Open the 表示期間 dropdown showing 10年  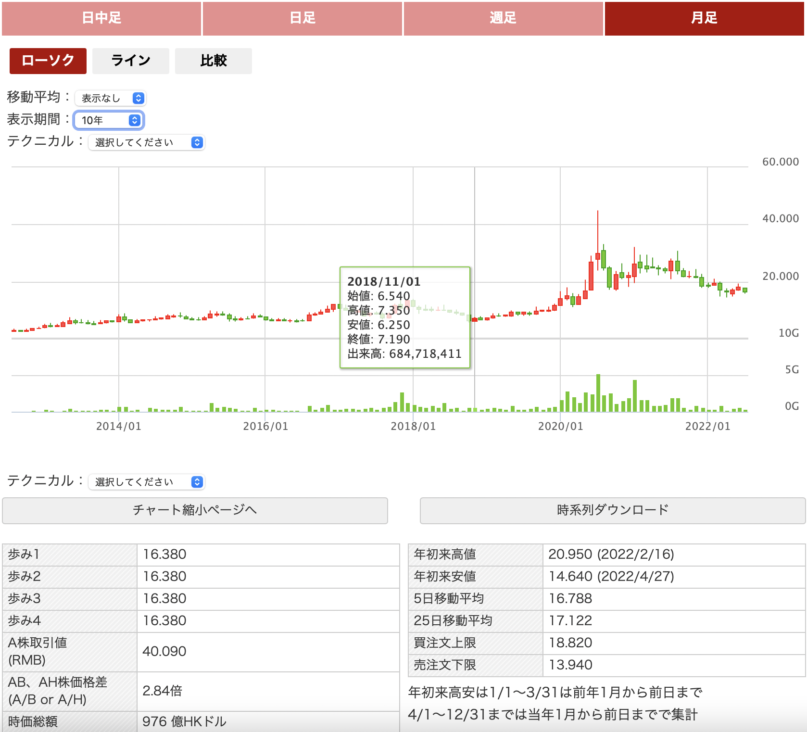[109, 120]
